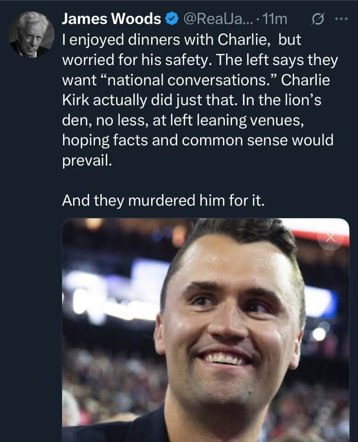Open the James Woods display name

pos(111,19)
